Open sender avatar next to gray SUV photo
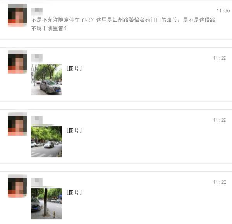This screenshot has height=224, width=232. [17, 62]
